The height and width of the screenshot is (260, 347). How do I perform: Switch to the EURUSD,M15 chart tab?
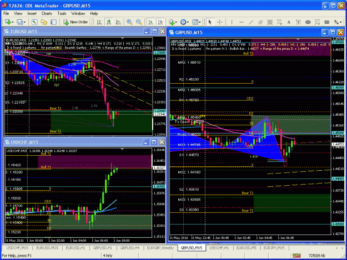[x=47, y=248]
